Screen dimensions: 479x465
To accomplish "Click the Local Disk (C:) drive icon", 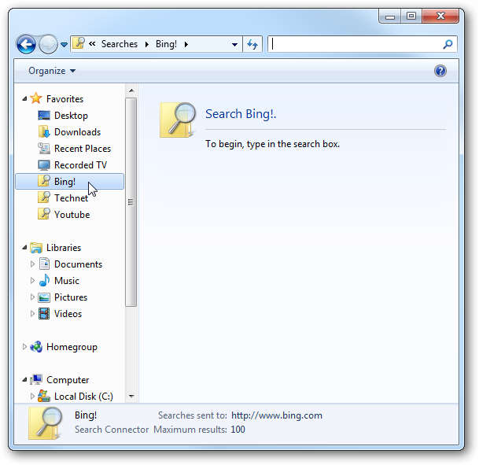I will 44,396.
